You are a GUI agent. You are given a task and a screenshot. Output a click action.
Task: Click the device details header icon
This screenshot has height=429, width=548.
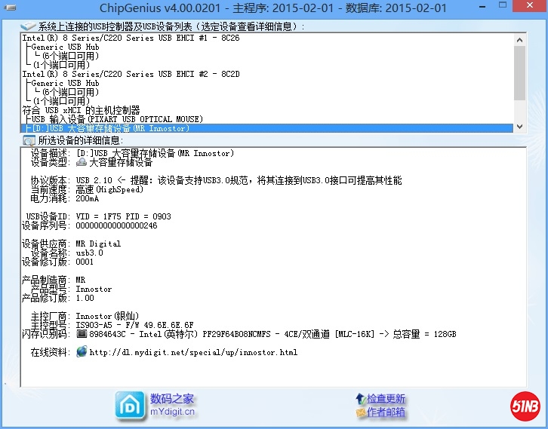pos(29,140)
